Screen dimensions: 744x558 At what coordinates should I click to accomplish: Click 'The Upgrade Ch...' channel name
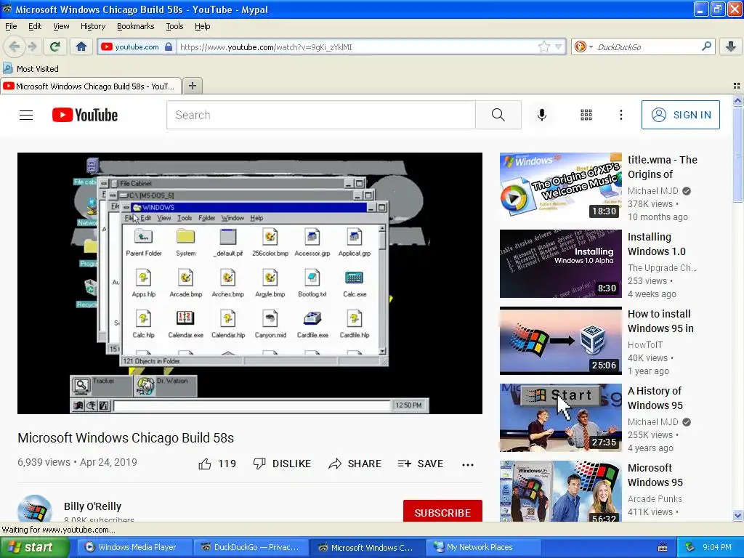(x=662, y=267)
